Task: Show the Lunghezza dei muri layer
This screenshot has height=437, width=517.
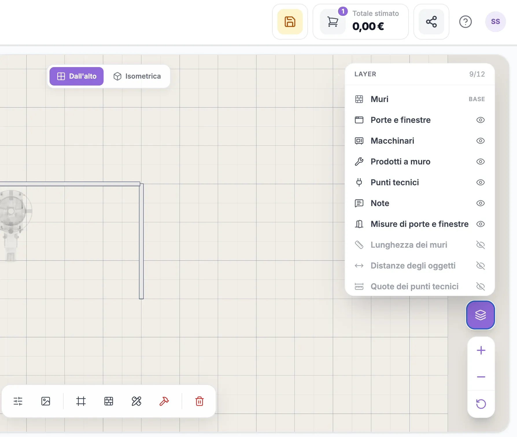Action: coord(480,245)
